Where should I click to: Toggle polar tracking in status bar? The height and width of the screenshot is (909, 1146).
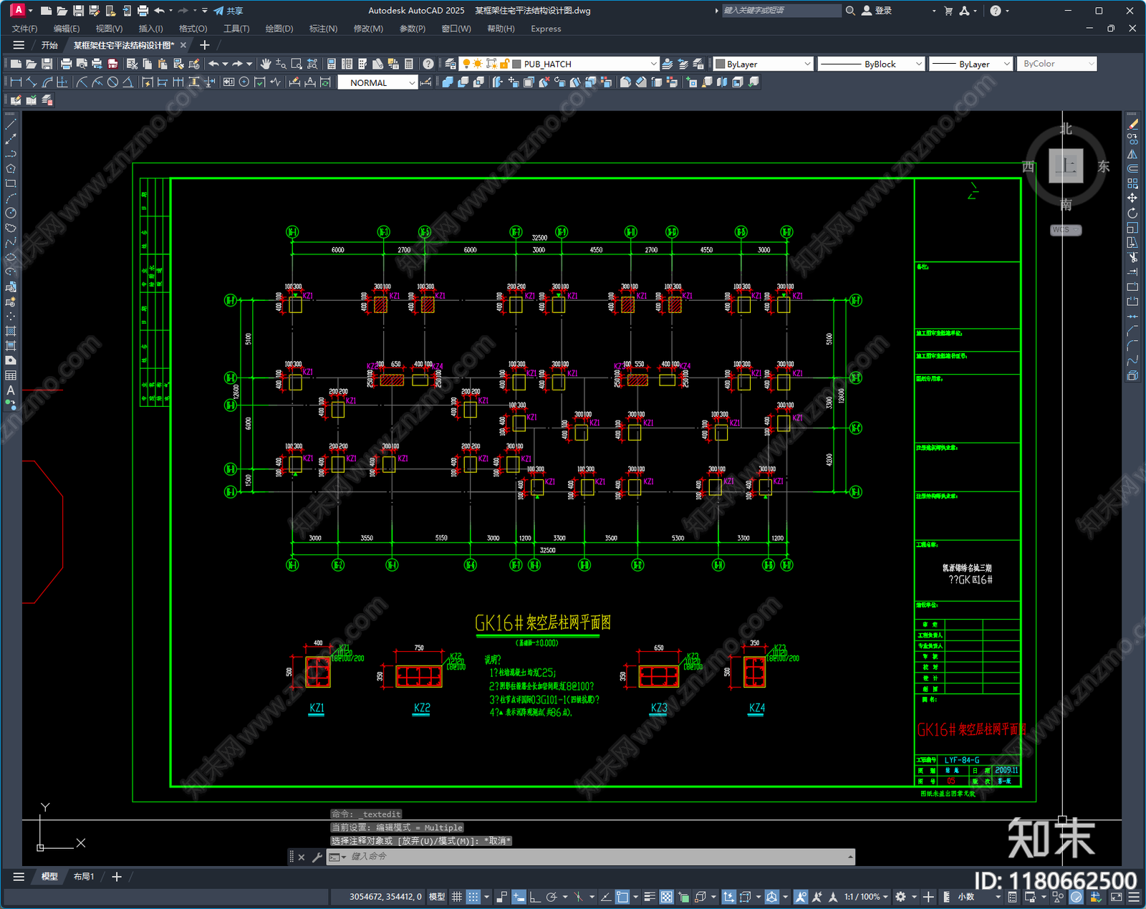(x=551, y=897)
